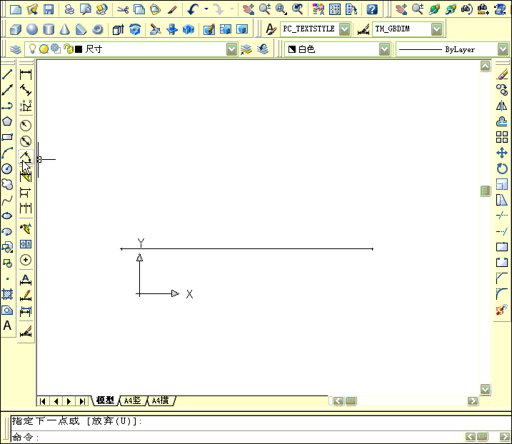Toggle layer freeze sun icon
Image resolution: width=512 pixels, height=444 pixels.
pos(44,49)
